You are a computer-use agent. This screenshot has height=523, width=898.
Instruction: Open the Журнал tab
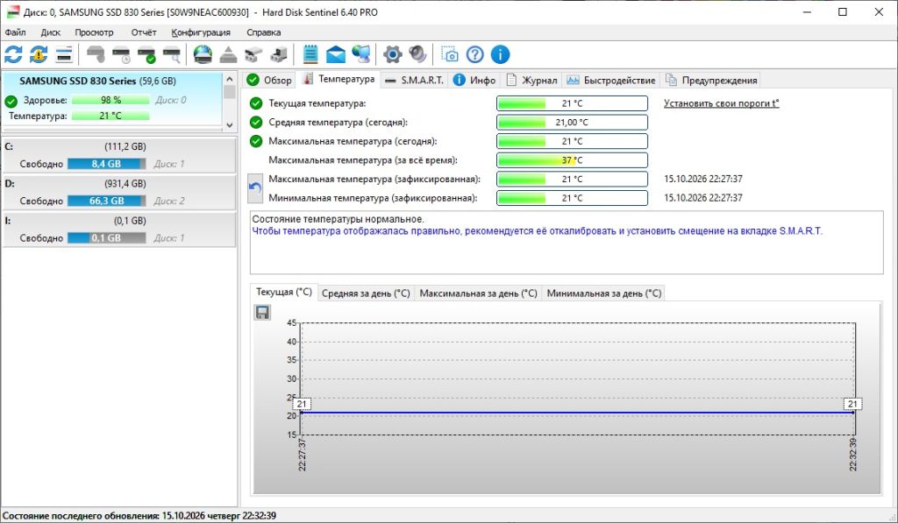531,80
